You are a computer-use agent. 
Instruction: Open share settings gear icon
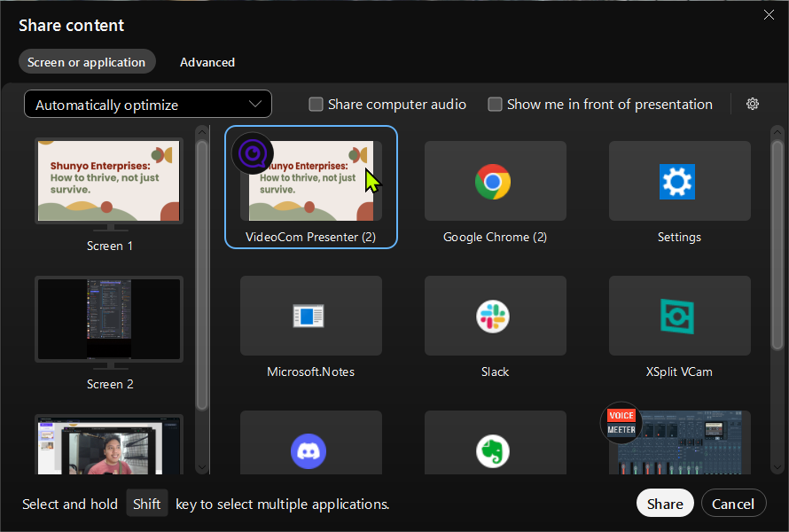[x=753, y=104]
